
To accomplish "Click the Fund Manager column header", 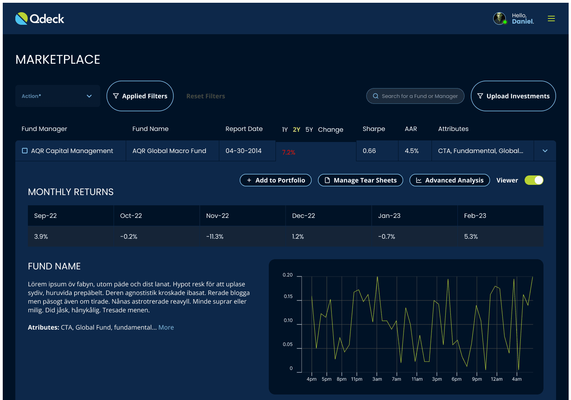I will coord(44,129).
